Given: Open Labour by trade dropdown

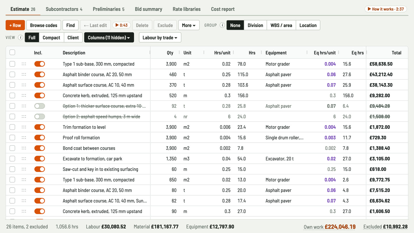Looking at the screenshot, I should point(160,38).
